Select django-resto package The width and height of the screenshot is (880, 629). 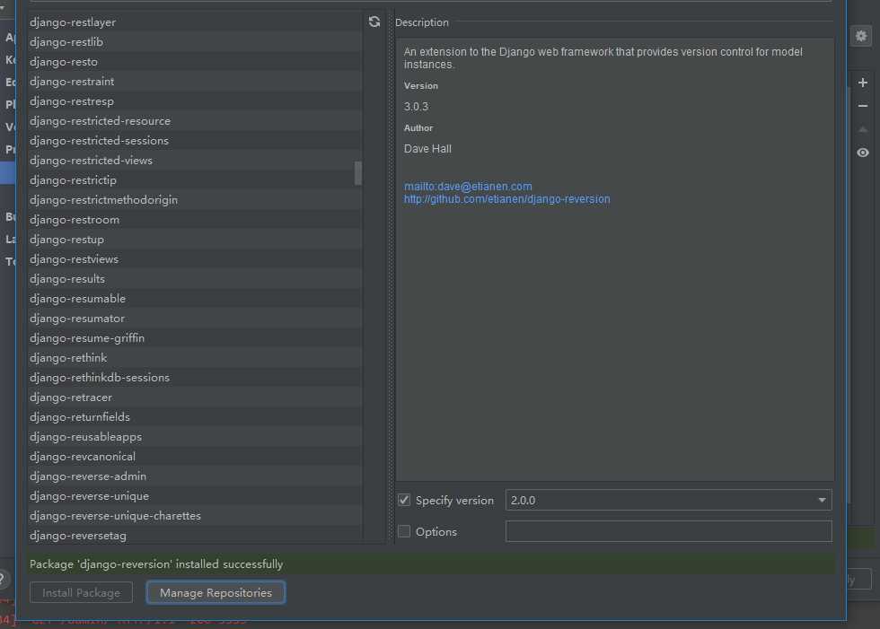pyautogui.click(x=195, y=62)
